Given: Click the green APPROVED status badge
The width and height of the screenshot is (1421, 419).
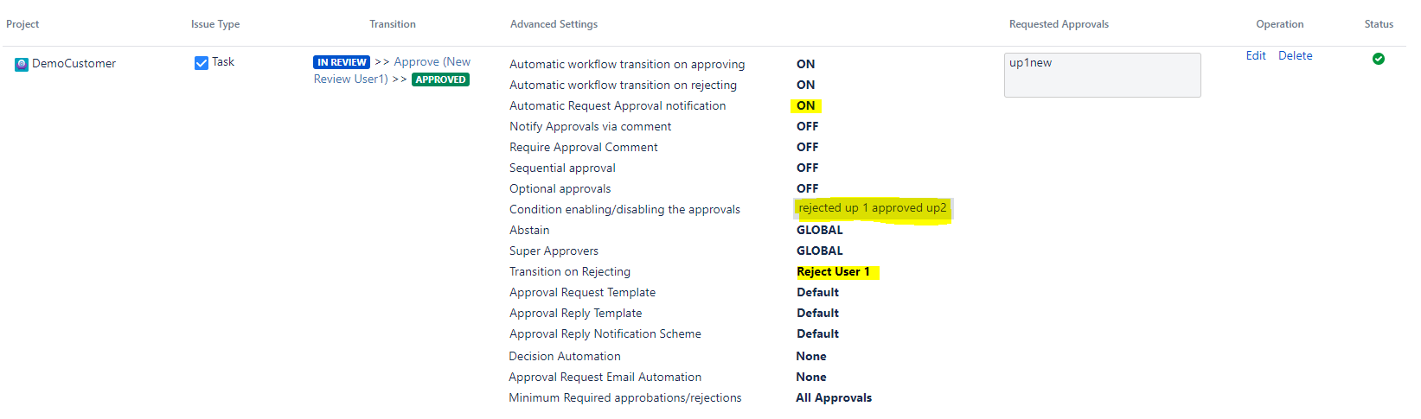Looking at the screenshot, I should (x=440, y=79).
